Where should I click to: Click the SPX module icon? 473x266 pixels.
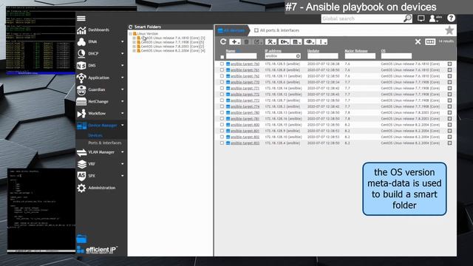tap(81, 176)
